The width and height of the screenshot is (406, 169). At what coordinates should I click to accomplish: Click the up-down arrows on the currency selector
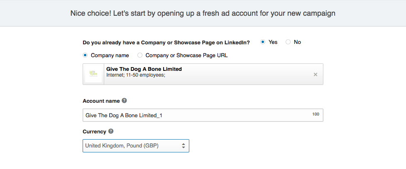point(183,146)
